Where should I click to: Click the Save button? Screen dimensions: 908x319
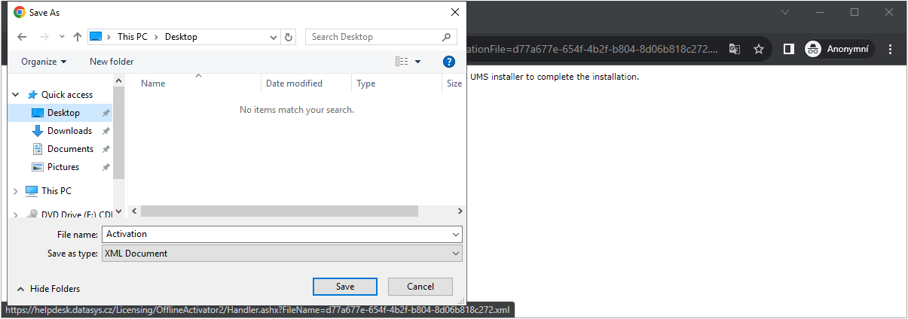click(x=344, y=287)
